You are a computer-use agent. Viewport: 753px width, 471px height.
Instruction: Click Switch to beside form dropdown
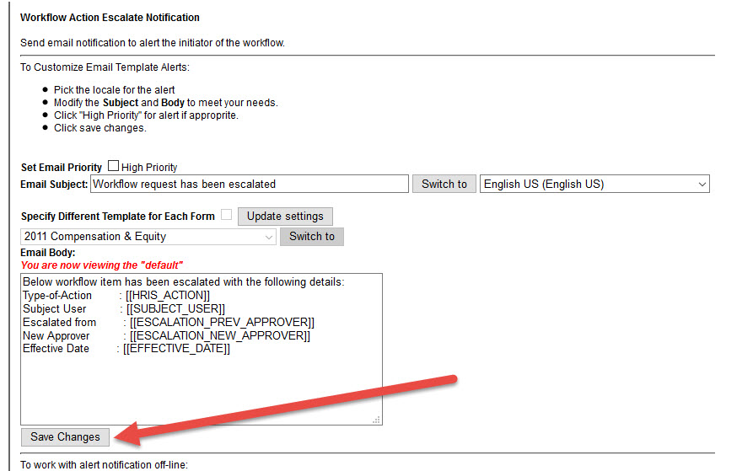click(x=312, y=237)
